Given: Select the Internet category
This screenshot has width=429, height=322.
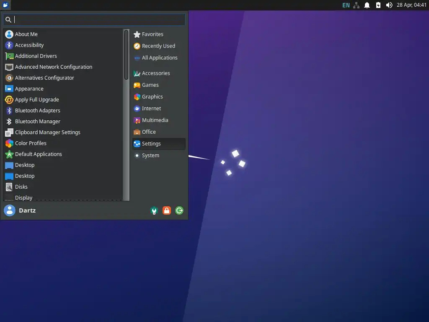Looking at the screenshot, I should coord(159,109).
